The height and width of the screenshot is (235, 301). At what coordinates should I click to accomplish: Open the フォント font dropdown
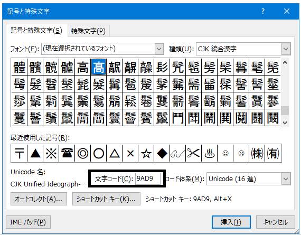coord(159,49)
